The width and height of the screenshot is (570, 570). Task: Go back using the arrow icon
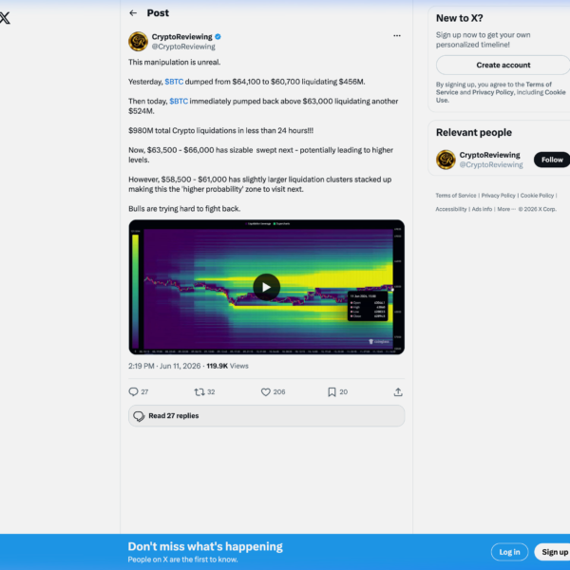[133, 13]
